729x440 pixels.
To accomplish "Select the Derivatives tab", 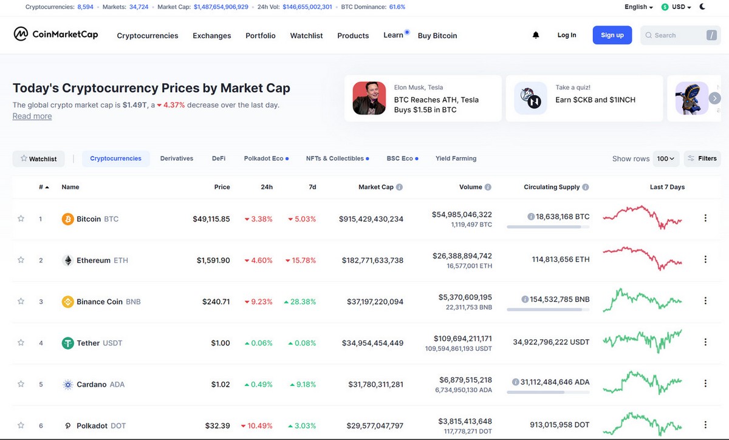I will tap(177, 158).
